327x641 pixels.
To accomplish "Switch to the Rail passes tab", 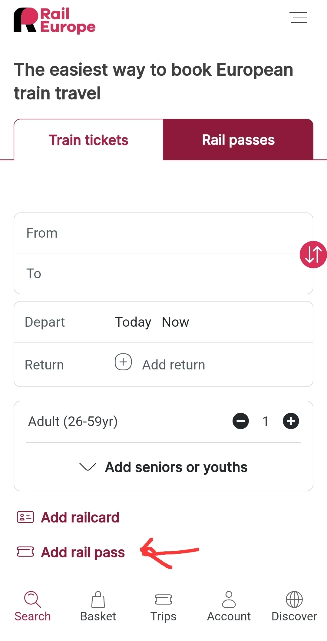I will click(238, 140).
